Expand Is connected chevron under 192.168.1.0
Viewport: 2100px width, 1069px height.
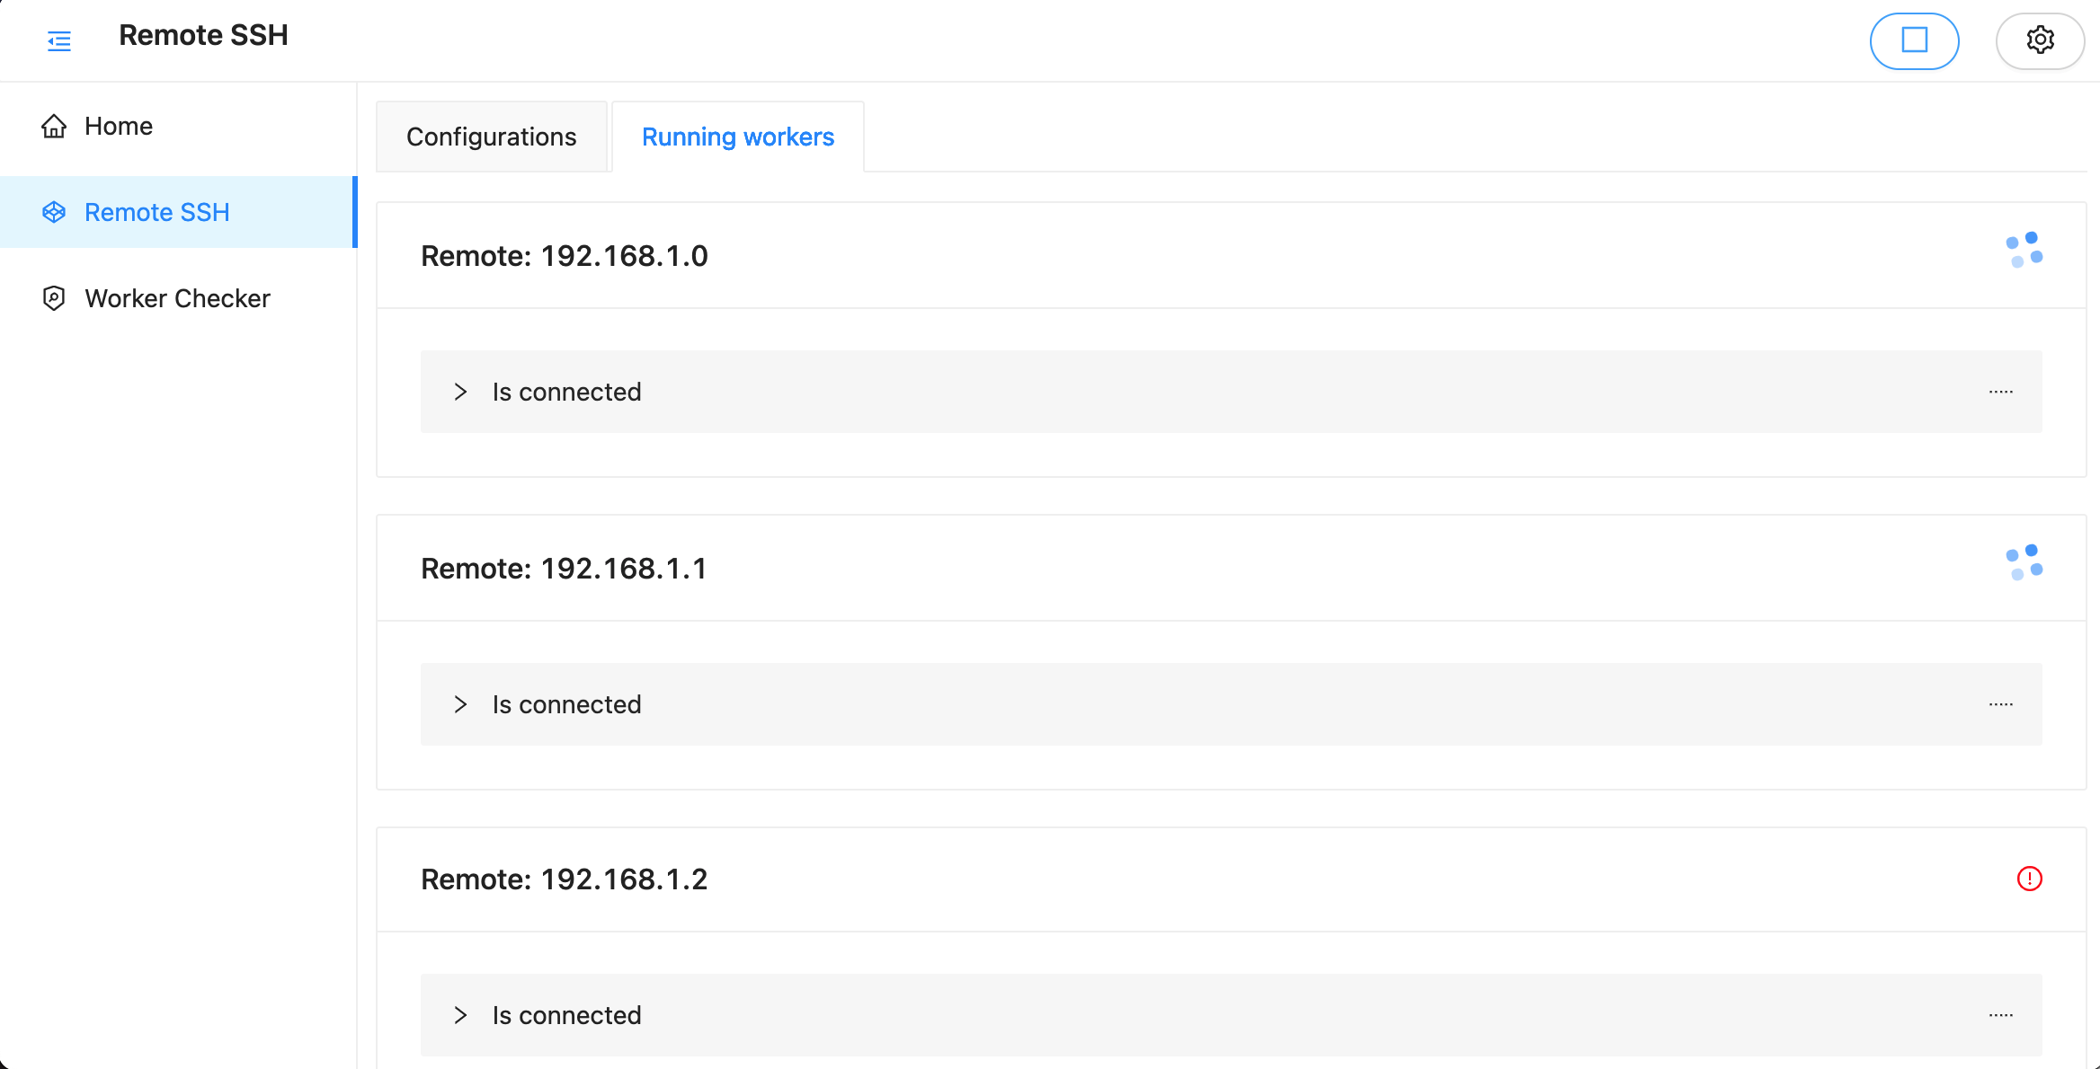click(461, 392)
